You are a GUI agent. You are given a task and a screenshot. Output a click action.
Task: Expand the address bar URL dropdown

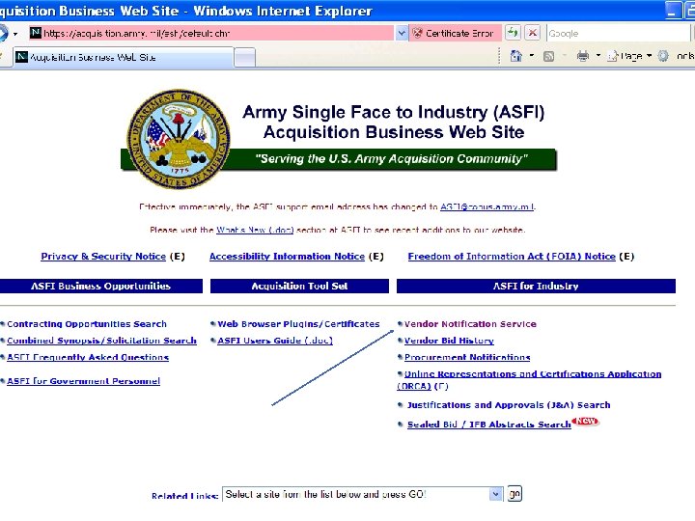click(402, 33)
